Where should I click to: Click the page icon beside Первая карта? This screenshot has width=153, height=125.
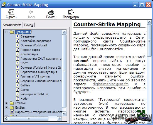coord(18,50)
